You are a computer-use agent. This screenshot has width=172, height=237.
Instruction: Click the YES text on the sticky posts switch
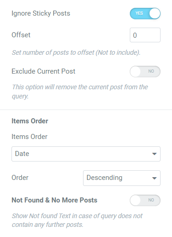coord(139,13)
